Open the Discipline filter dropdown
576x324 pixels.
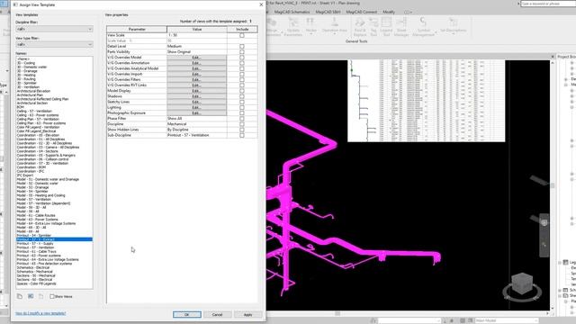54,29
